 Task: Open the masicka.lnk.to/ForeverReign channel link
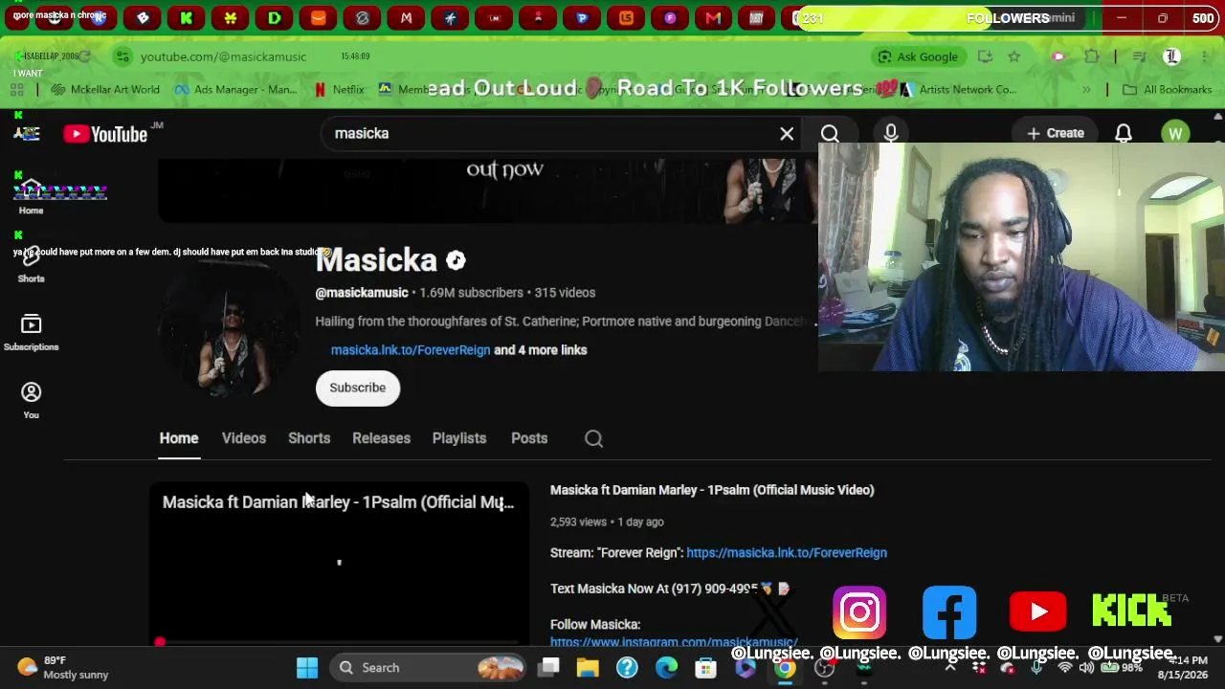(x=411, y=350)
